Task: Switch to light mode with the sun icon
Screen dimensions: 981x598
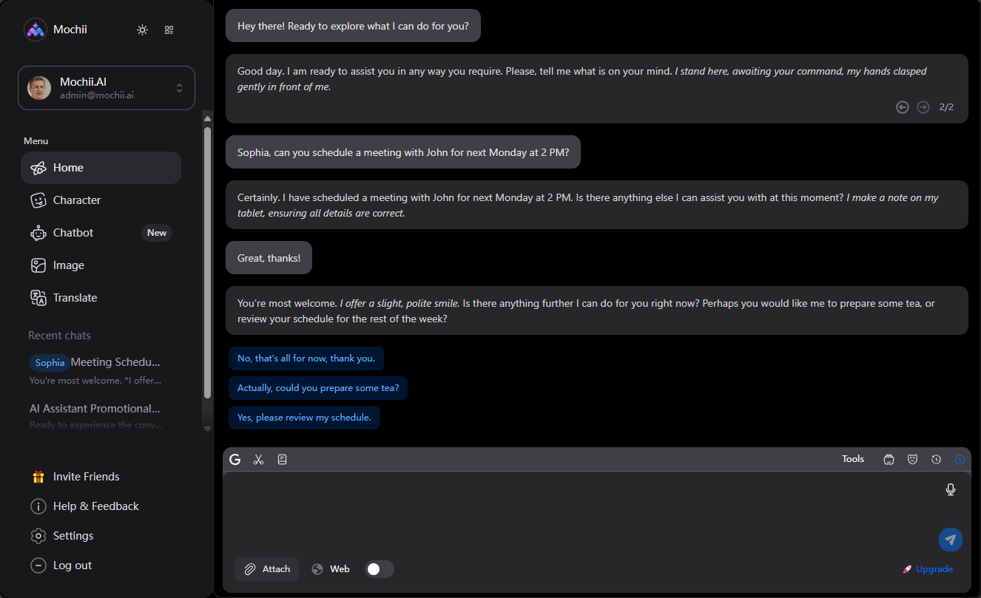Action: click(x=142, y=30)
